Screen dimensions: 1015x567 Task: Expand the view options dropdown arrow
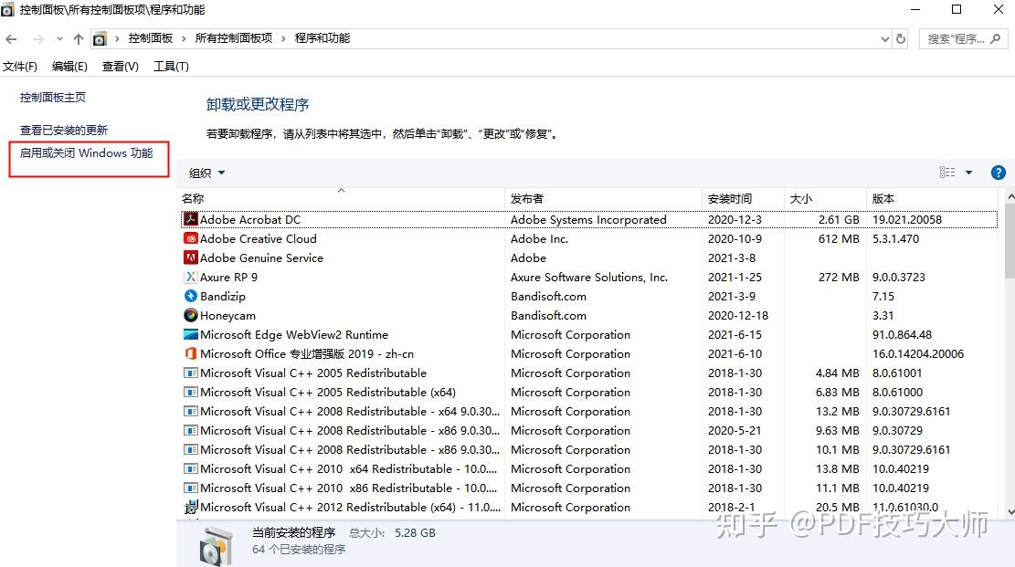coord(969,173)
